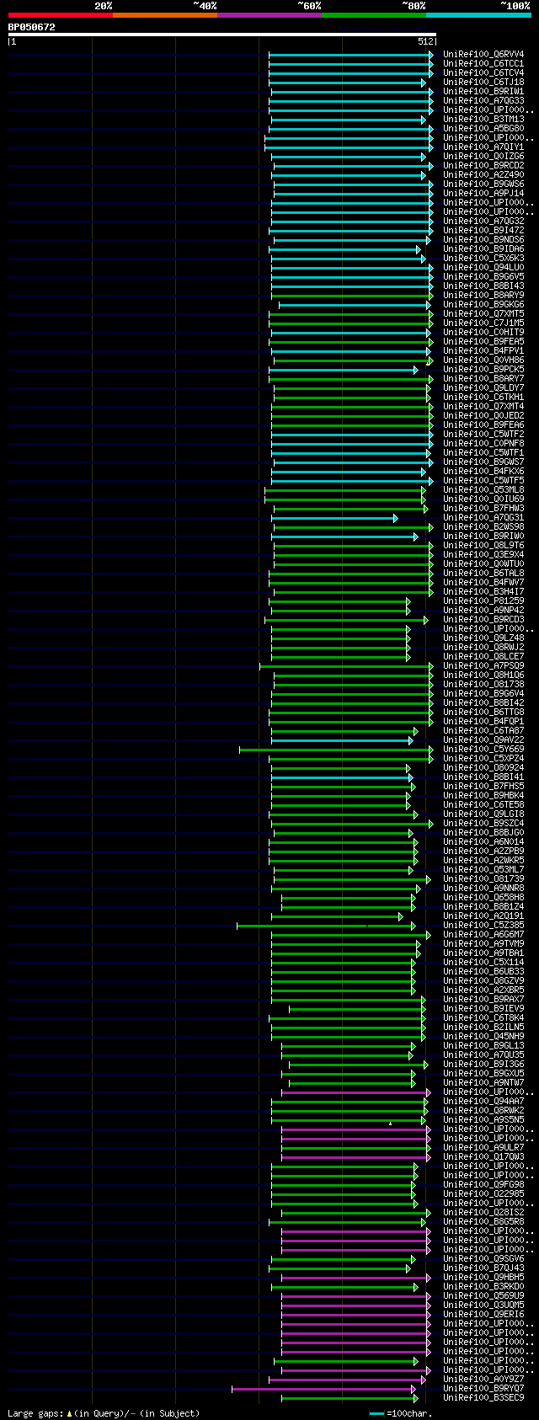Open the UniRef100_B3SEC9 hit
539x1420 pixels.
pos(483,1397)
